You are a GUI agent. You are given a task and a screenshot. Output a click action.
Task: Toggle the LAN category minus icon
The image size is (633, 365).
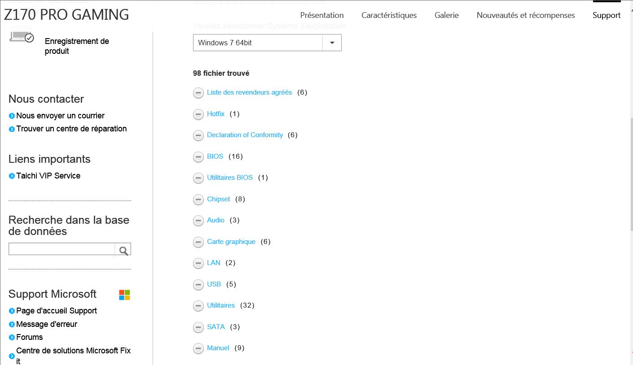(198, 263)
